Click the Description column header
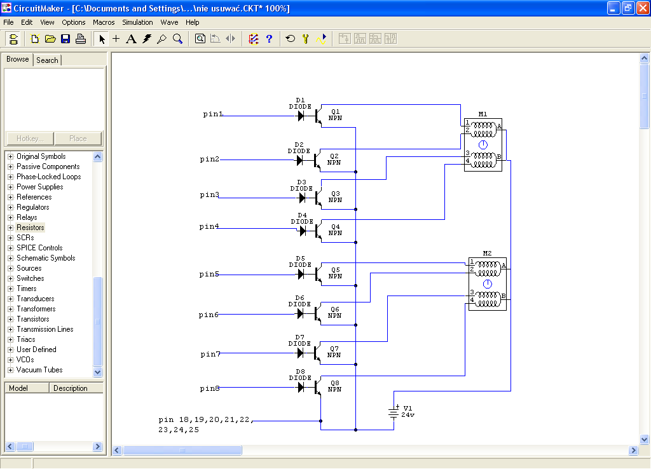Viewport: 651px width, 469px height. click(71, 388)
